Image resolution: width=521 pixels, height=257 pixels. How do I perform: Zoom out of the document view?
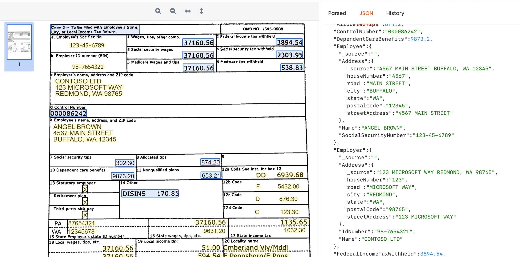(x=173, y=11)
